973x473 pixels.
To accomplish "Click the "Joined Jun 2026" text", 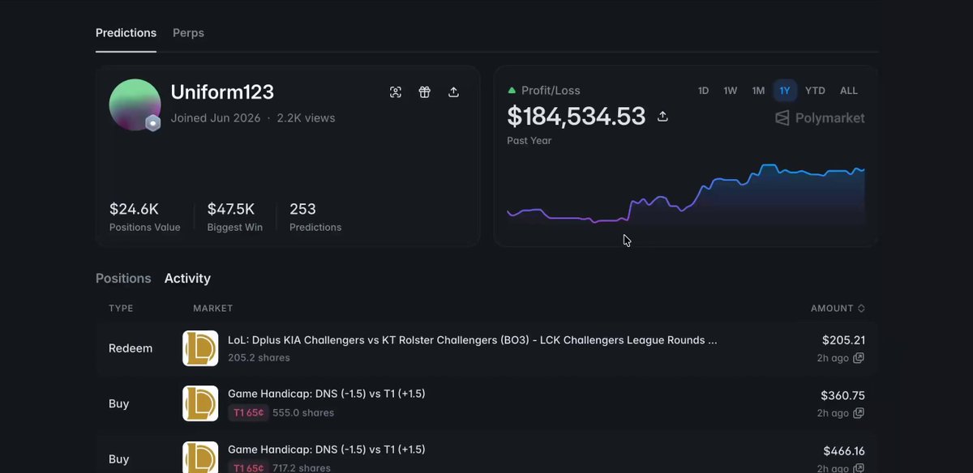I will (x=216, y=118).
